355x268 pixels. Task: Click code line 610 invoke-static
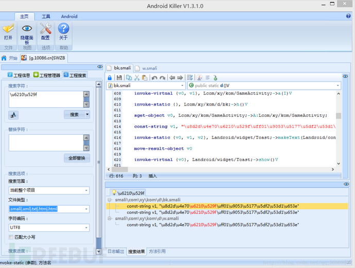[191, 104]
